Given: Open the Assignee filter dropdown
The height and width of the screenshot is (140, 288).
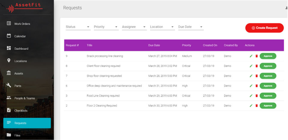Looking at the screenshot, I should point(134,27).
